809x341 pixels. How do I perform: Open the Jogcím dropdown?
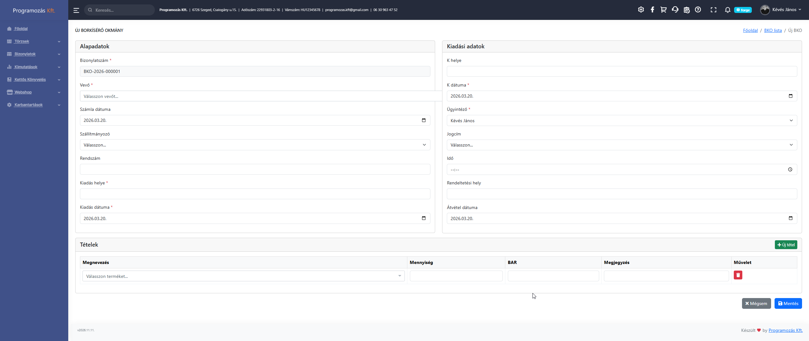(622, 145)
